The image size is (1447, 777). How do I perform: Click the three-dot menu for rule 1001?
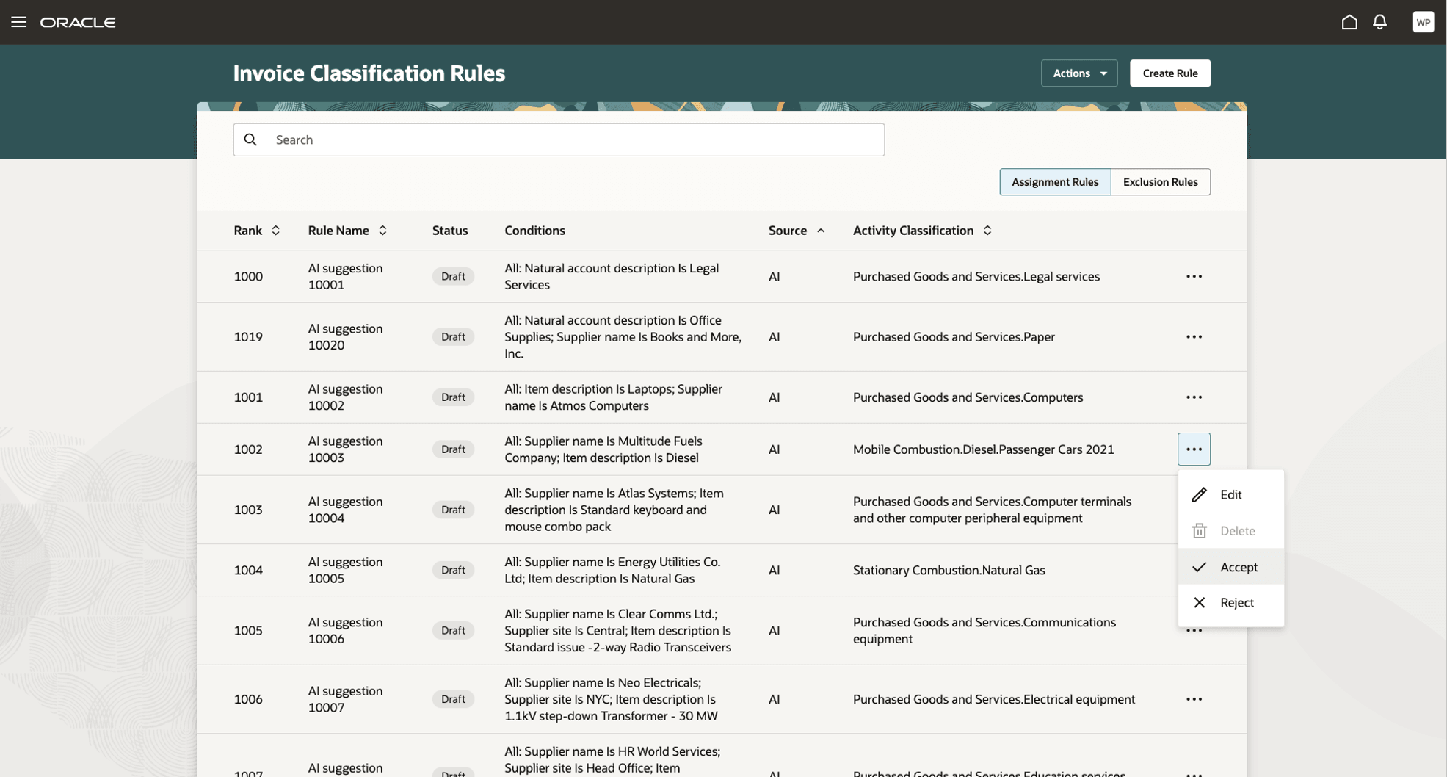pos(1194,397)
